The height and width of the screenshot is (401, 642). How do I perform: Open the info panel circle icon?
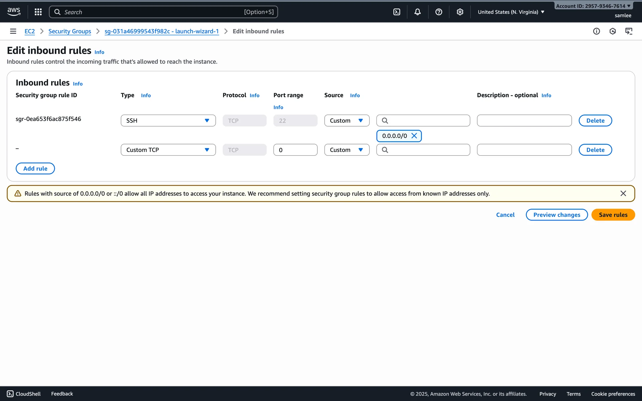[597, 31]
